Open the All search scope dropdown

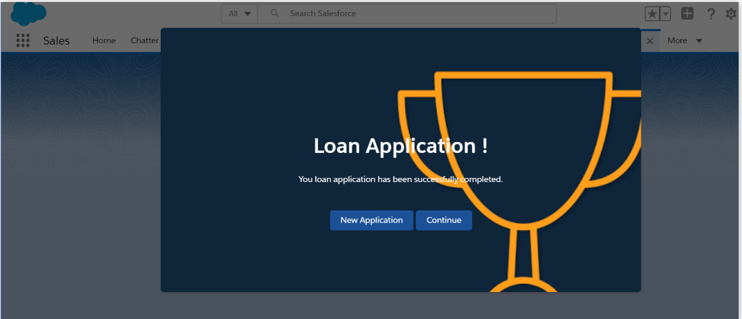pos(240,13)
